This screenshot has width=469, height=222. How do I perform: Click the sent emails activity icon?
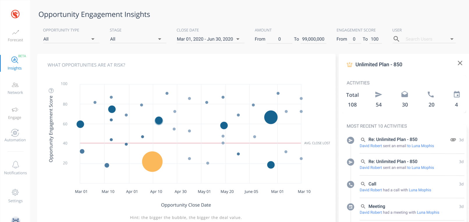378,95
